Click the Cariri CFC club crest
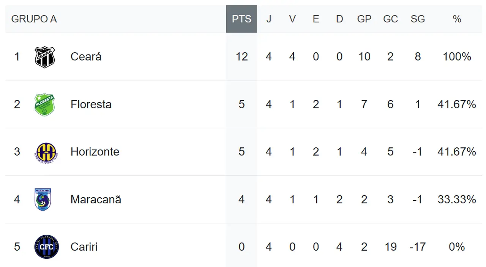The height and width of the screenshot is (267, 486). click(46, 247)
